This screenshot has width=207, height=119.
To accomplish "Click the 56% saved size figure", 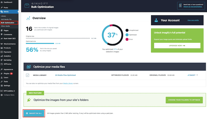I will coord(32,50).
